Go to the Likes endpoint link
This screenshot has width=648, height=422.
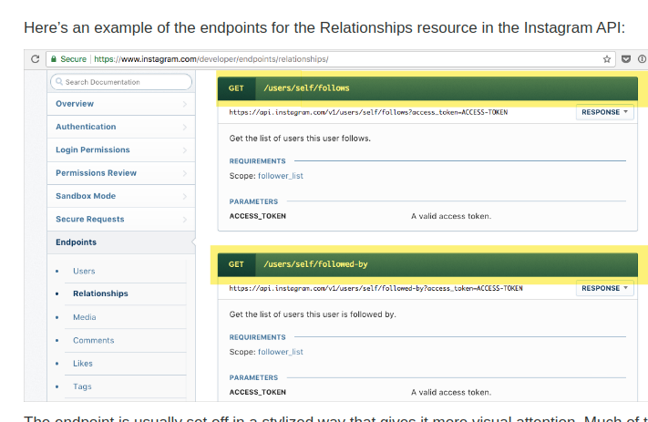[83, 364]
